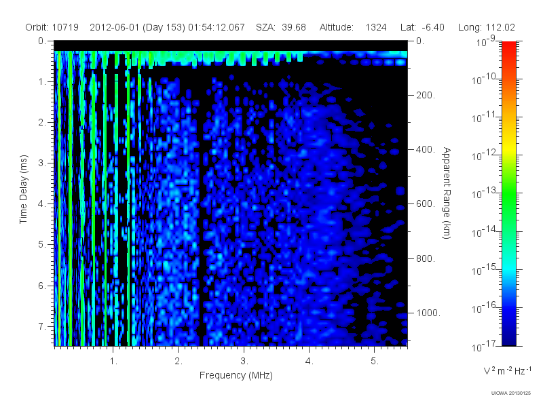Click the "Long: 112.02" header entry
Screen dimensions: 543x407
click(487, 27)
